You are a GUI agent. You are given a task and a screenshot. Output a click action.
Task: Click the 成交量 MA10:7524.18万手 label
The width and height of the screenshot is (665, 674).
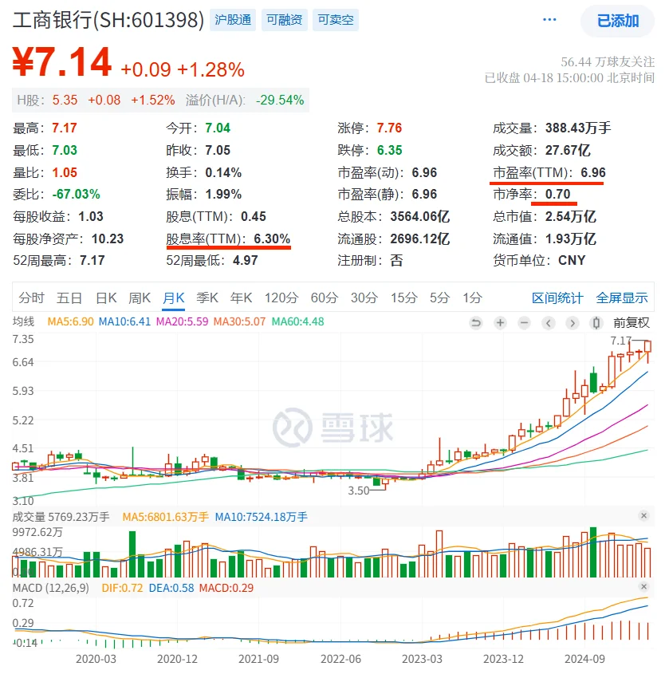(x=262, y=517)
